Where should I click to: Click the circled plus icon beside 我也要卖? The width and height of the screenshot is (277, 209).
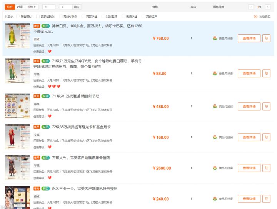255,17
